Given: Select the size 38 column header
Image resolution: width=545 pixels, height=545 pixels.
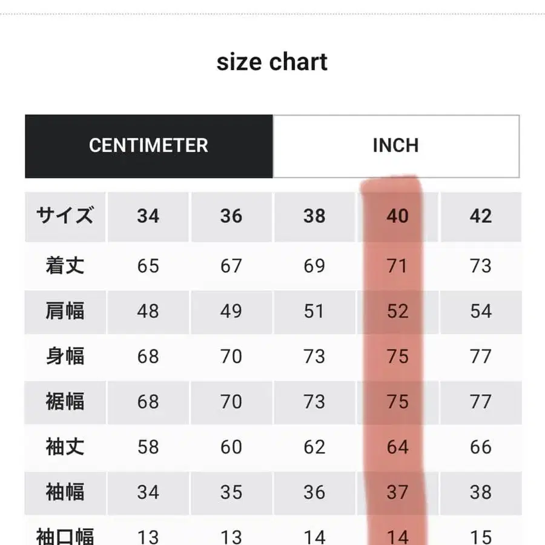Looking at the screenshot, I should (314, 216).
